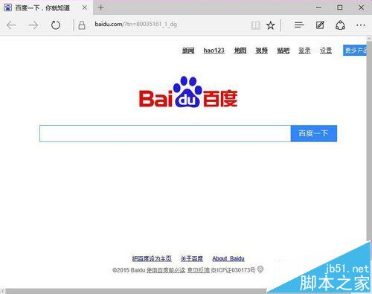Open the 地图 link
Screen dimensions: 372x294
click(240, 51)
